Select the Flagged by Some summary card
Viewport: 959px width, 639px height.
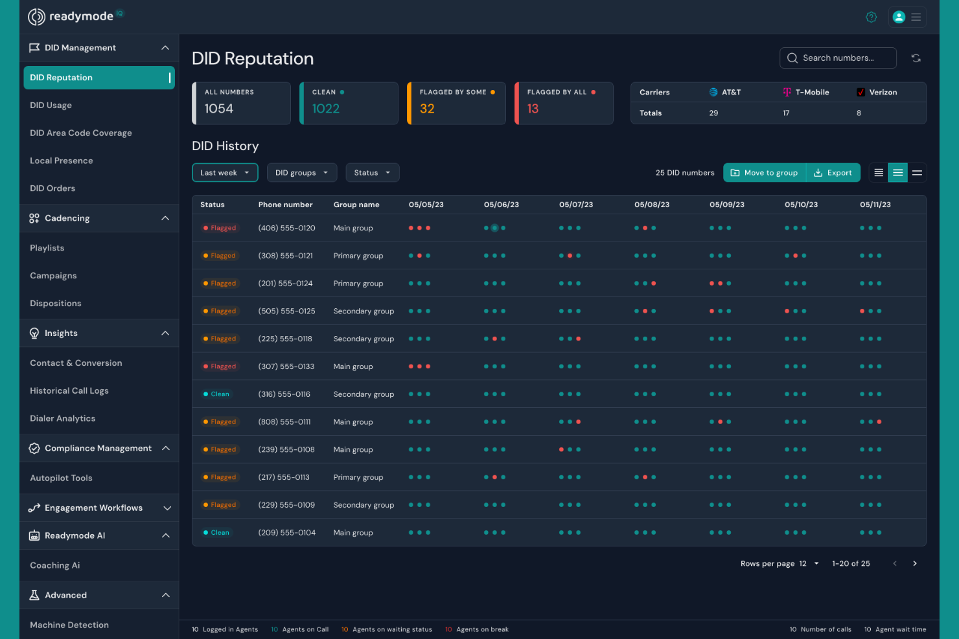[x=456, y=103]
